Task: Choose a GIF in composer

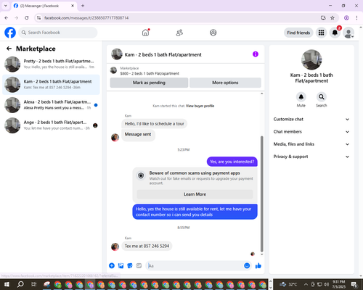Action: click(x=139, y=266)
